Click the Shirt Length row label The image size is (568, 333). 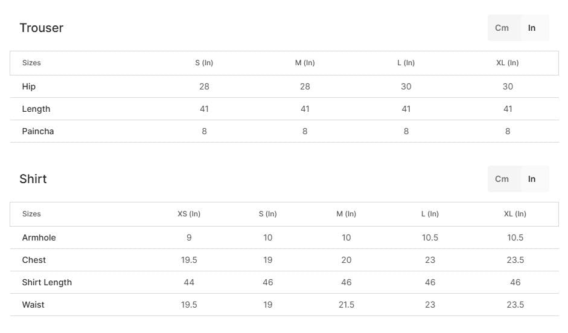click(46, 282)
